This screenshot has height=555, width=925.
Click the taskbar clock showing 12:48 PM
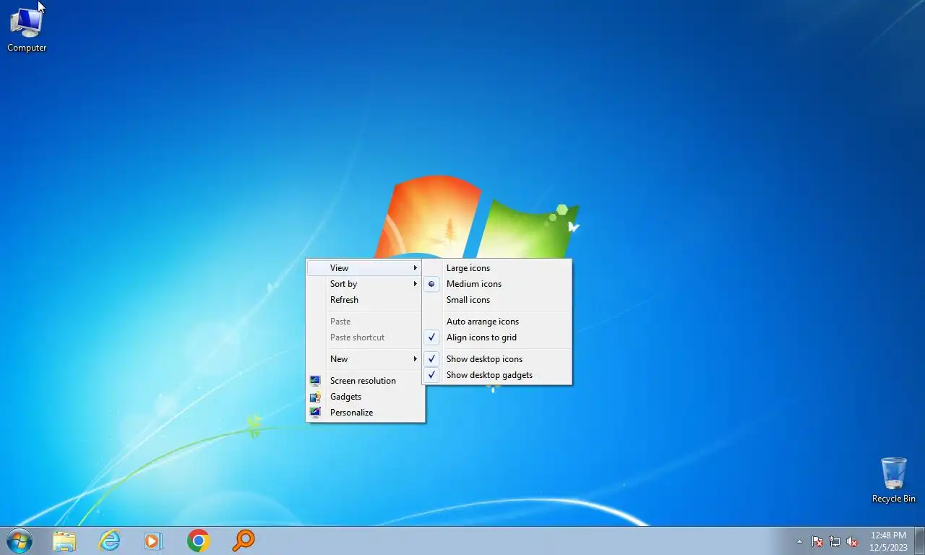[888, 541]
